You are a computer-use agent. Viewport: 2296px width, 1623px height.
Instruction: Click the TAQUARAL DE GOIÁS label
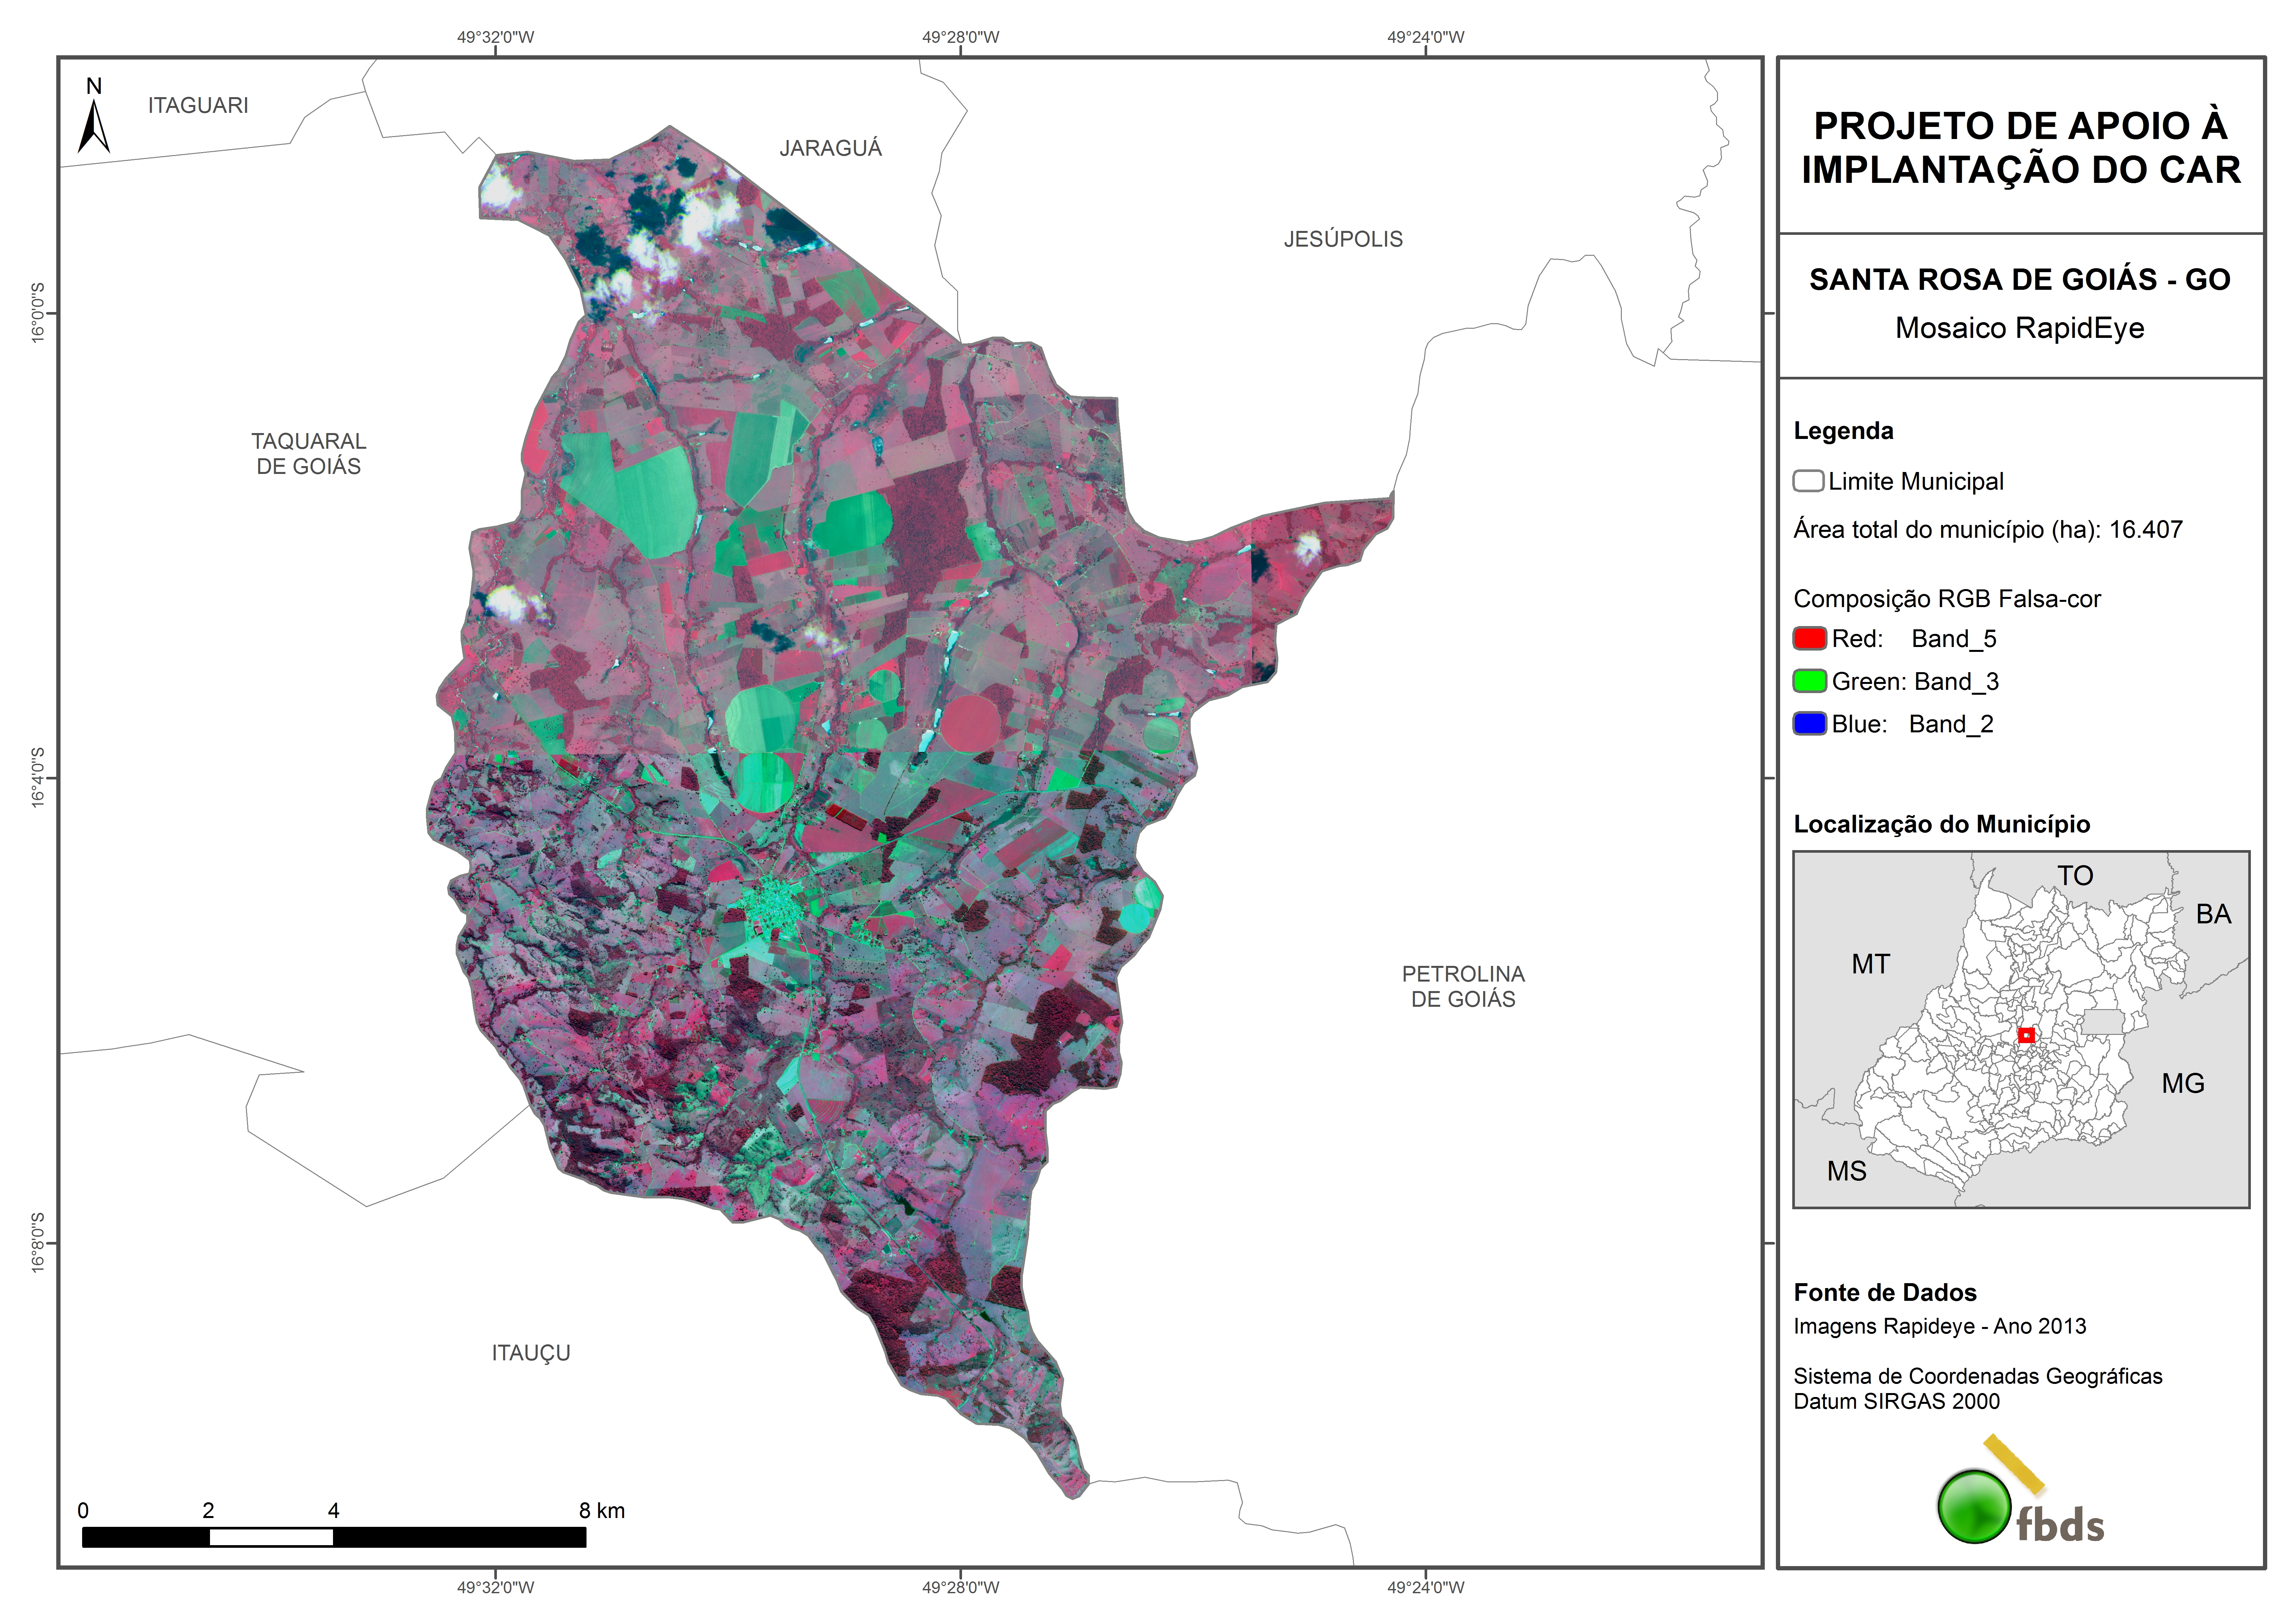(x=308, y=453)
